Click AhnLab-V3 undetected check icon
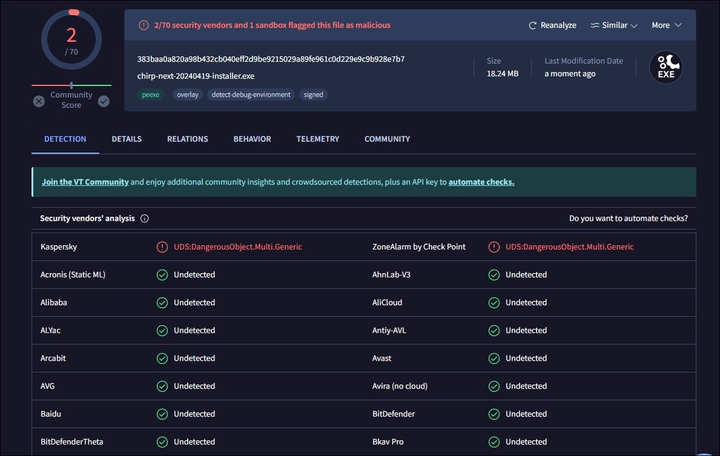720x456 pixels. (494, 275)
